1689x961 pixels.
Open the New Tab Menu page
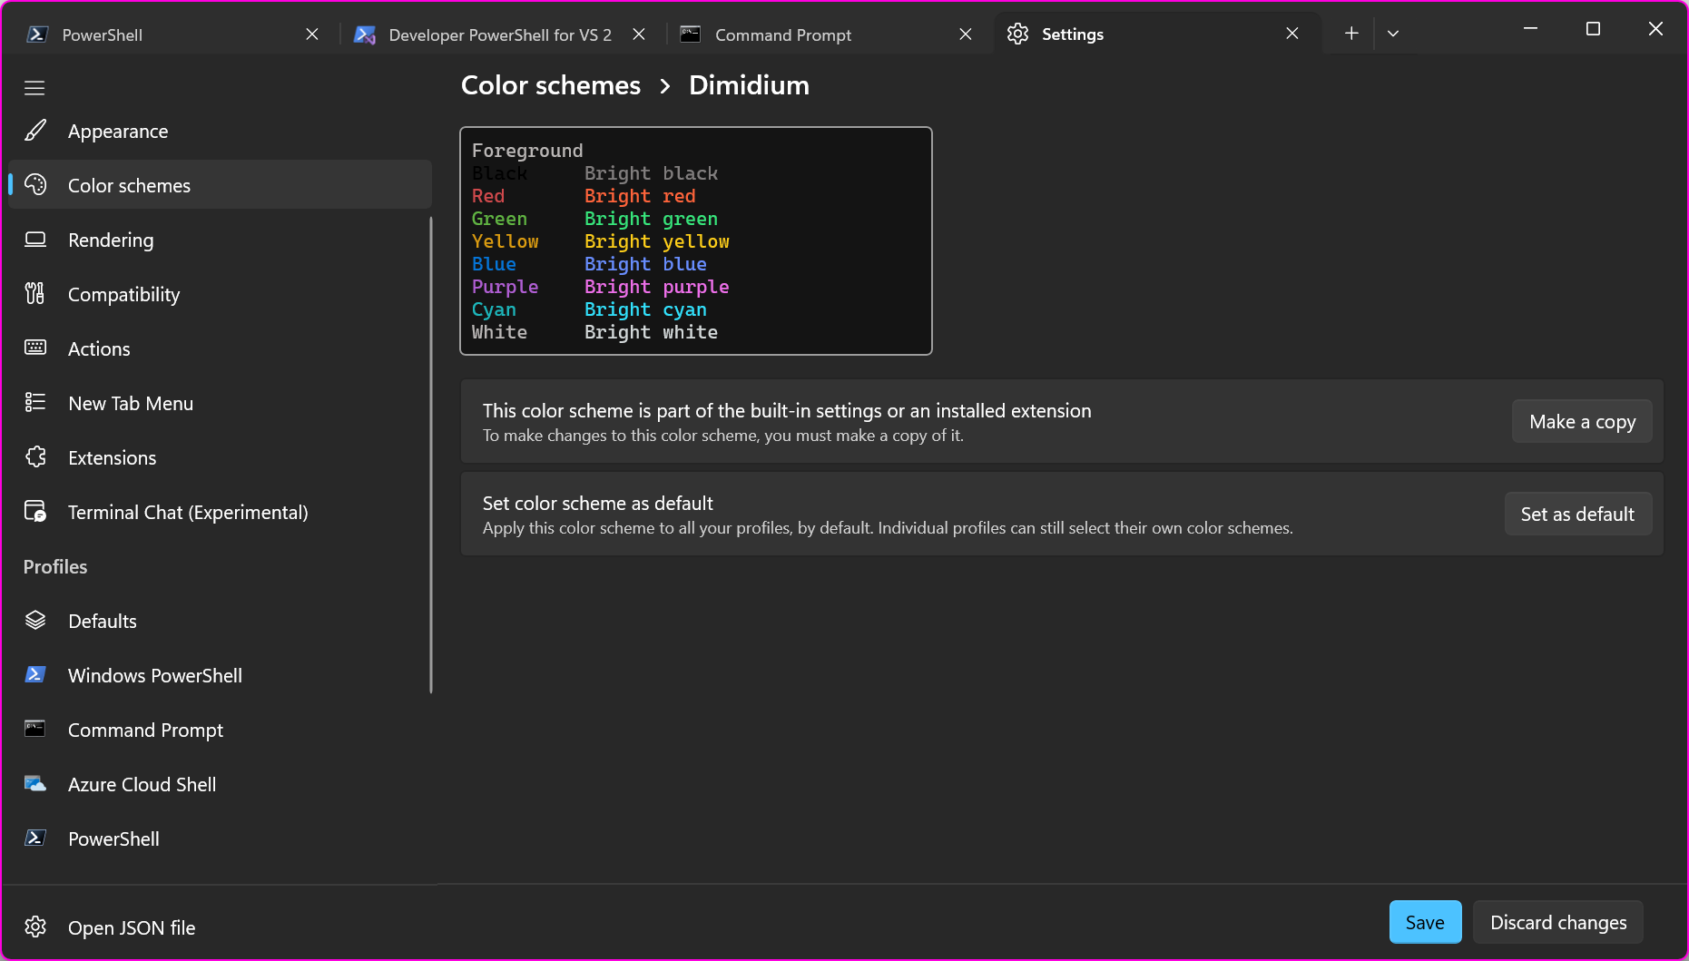[x=220, y=403]
